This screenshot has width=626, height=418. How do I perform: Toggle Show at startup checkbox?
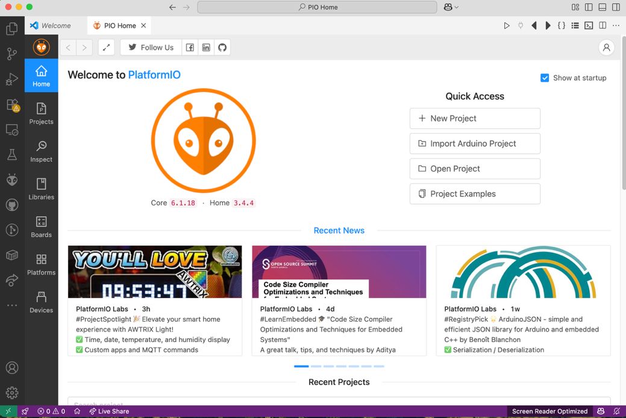coord(545,78)
